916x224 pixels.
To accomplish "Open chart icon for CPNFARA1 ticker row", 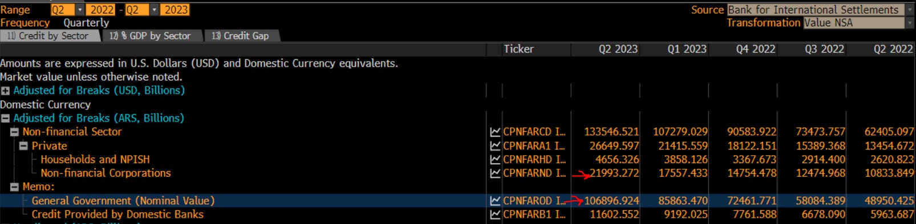I will pos(495,146).
